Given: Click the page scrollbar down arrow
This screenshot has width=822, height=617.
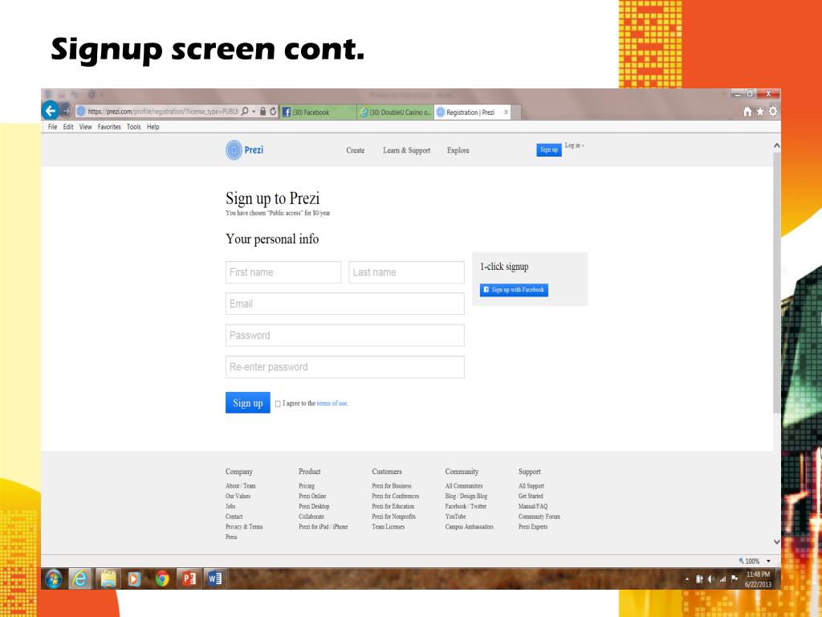Looking at the screenshot, I should [x=776, y=541].
